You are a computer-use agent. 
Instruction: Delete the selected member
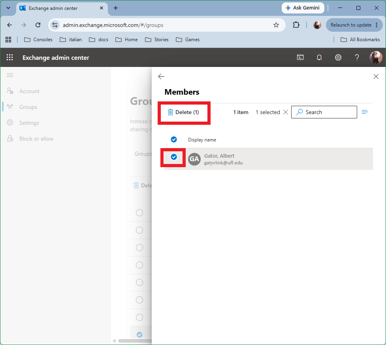point(183,112)
